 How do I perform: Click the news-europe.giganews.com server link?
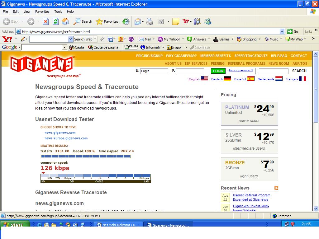[x=66, y=138]
